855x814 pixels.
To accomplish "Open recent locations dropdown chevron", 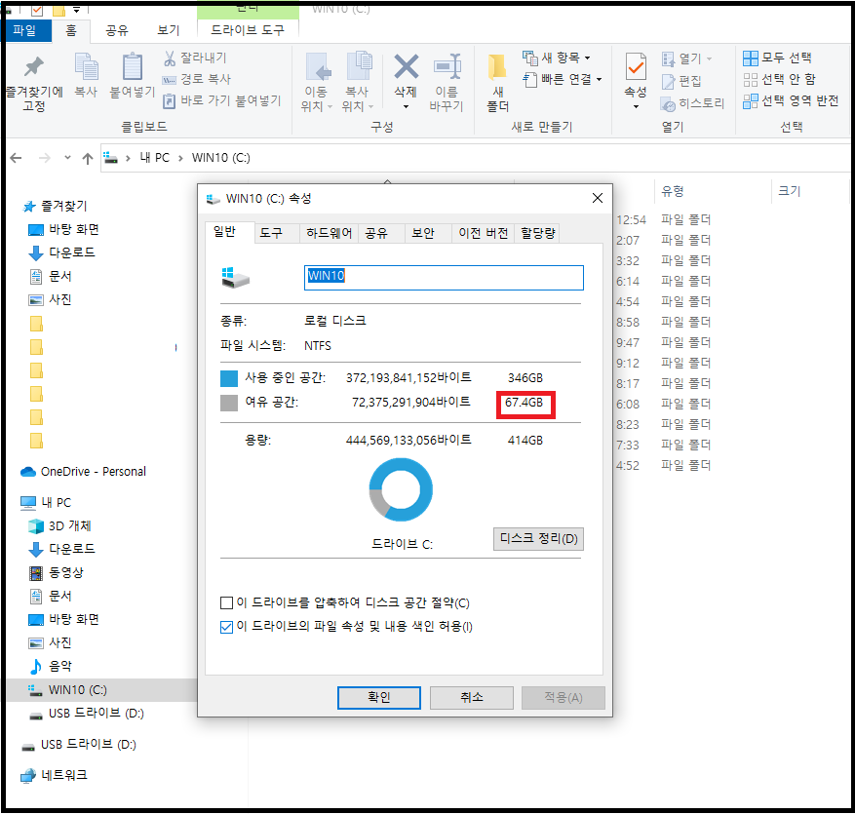I will (x=67, y=158).
